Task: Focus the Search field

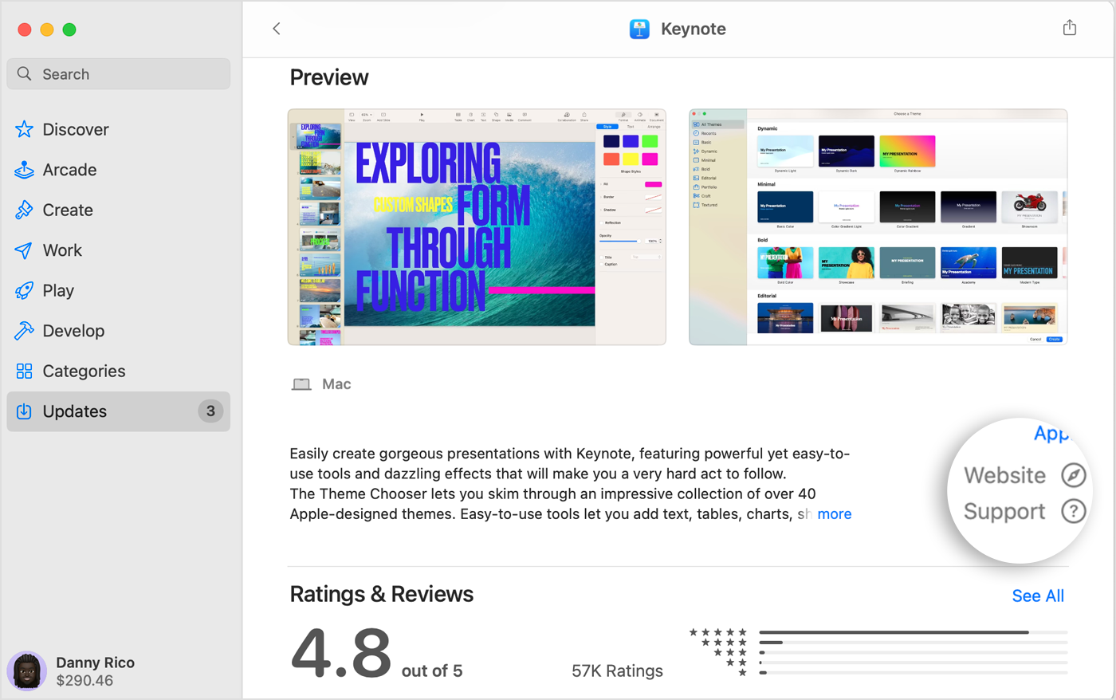Action: [x=119, y=74]
